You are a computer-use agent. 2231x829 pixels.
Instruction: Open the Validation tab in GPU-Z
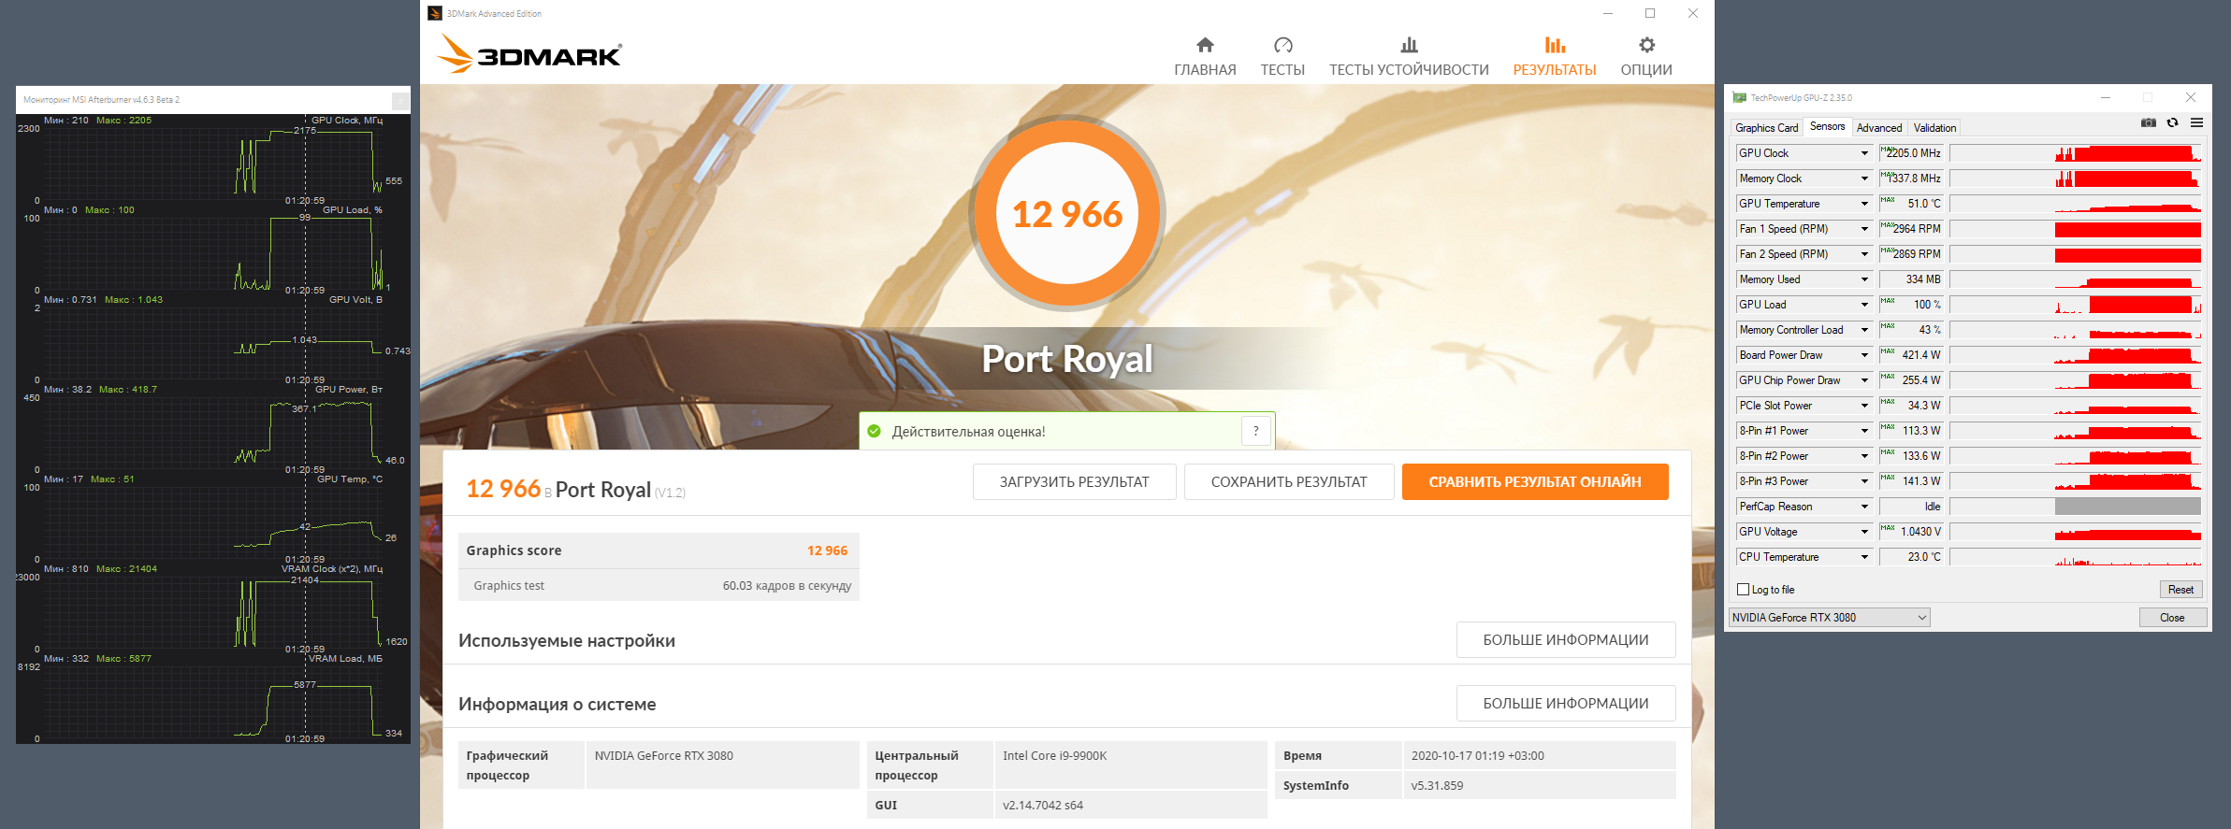[1934, 128]
